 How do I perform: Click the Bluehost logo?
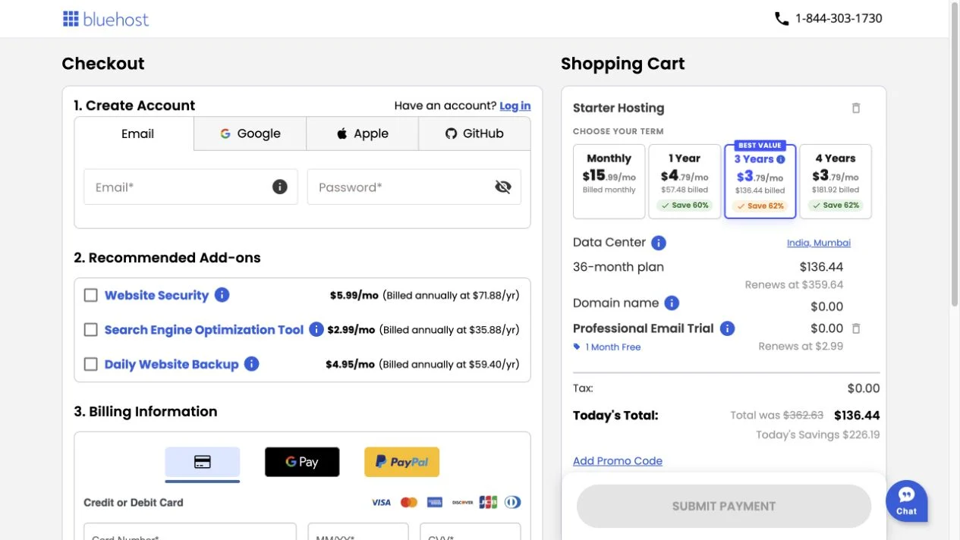[105, 19]
